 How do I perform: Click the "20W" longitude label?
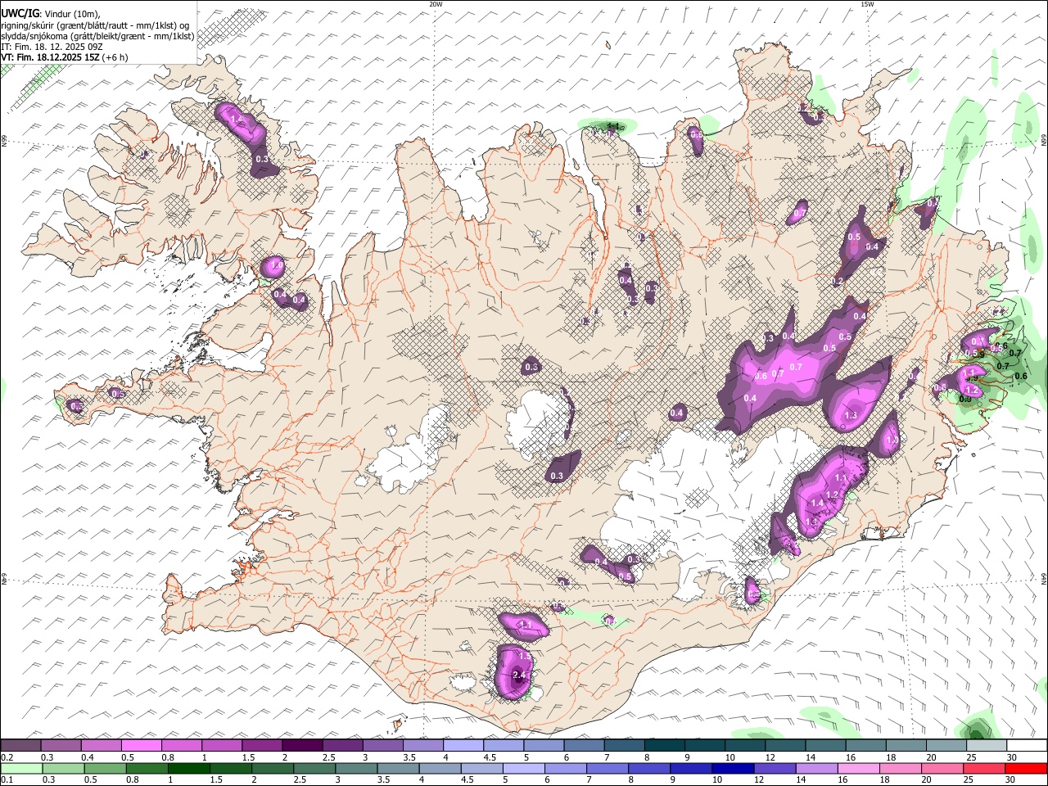(436, 4)
